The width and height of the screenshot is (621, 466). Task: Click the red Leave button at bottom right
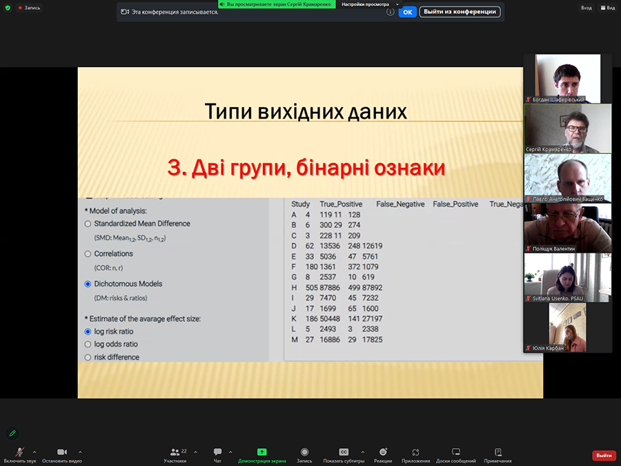point(604,456)
